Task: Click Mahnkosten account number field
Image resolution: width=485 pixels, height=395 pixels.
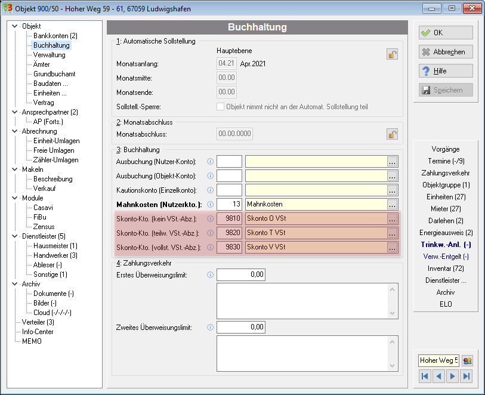Action: click(229, 204)
